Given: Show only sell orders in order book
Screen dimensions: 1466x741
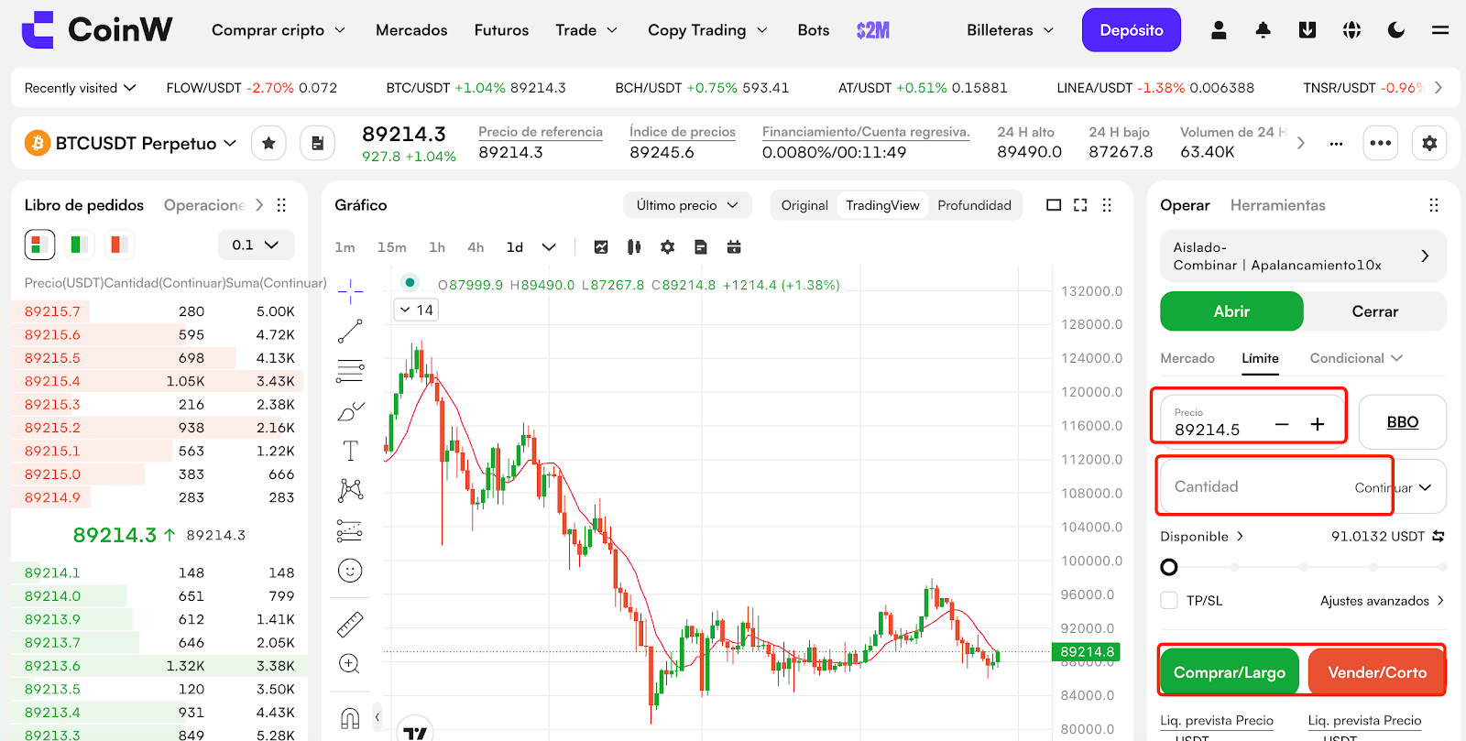Looking at the screenshot, I should coord(118,245).
